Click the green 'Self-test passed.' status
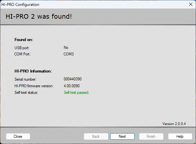 click(x=77, y=93)
